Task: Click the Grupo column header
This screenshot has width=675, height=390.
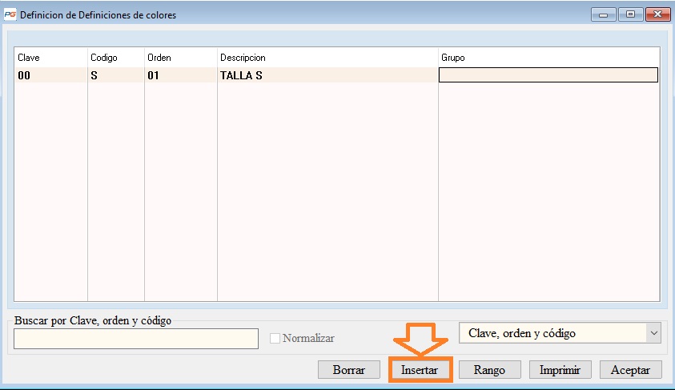Action: [x=548, y=57]
